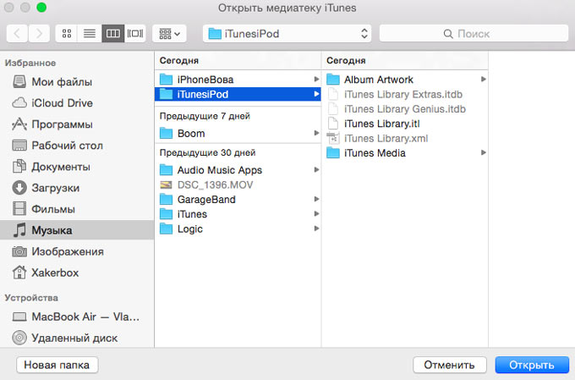Go forward with the right arrow button
Screen dimensions: 575x380
coord(39,34)
